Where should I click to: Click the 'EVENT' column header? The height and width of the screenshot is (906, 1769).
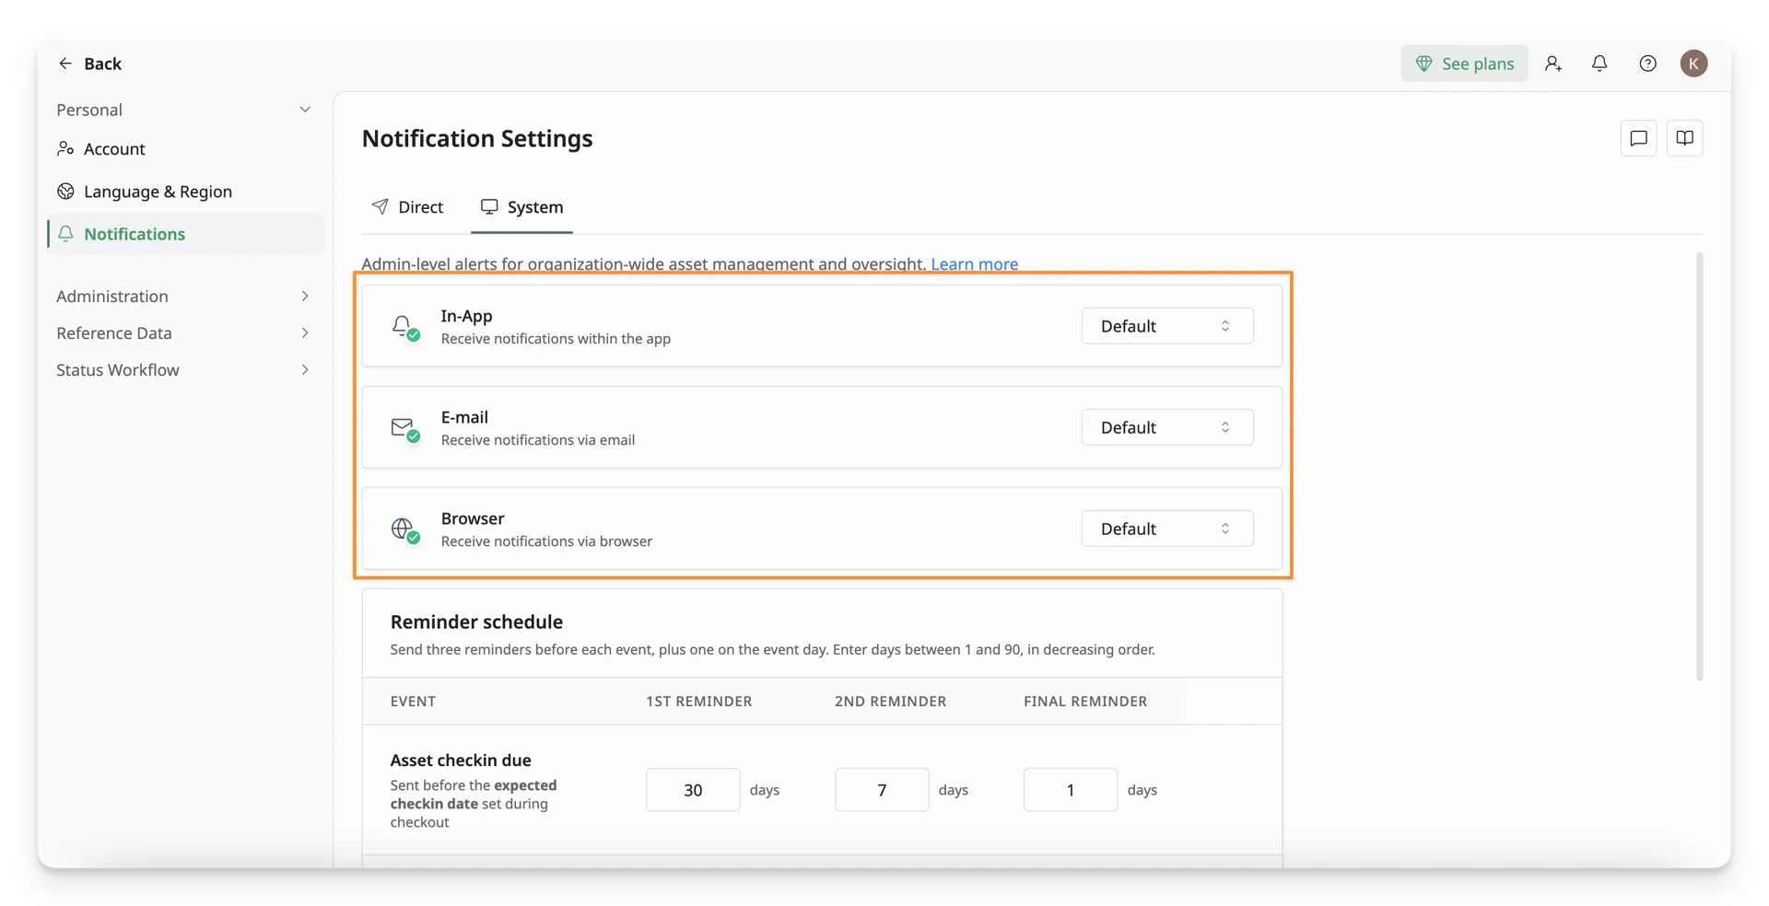pyautogui.click(x=413, y=702)
